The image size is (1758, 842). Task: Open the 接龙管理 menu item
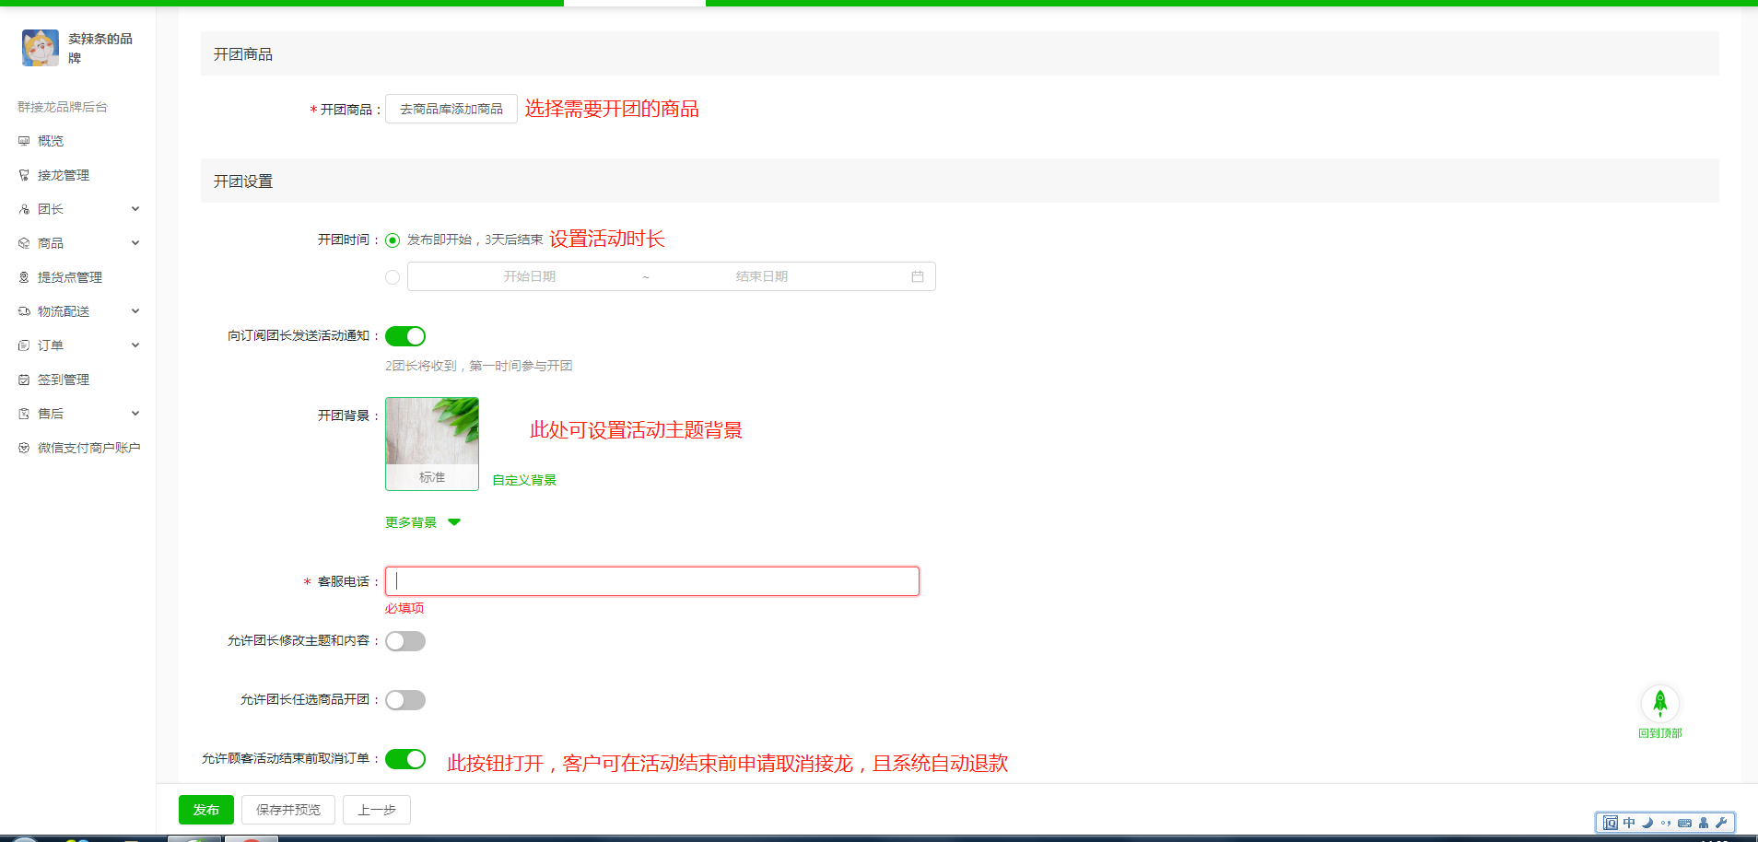click(x=64, y=175)
